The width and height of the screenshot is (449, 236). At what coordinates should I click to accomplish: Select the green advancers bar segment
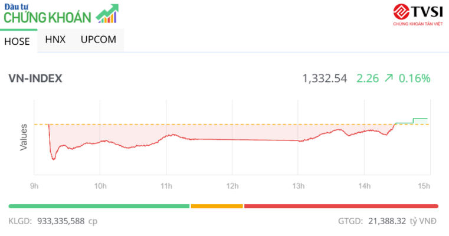(99, 206)
